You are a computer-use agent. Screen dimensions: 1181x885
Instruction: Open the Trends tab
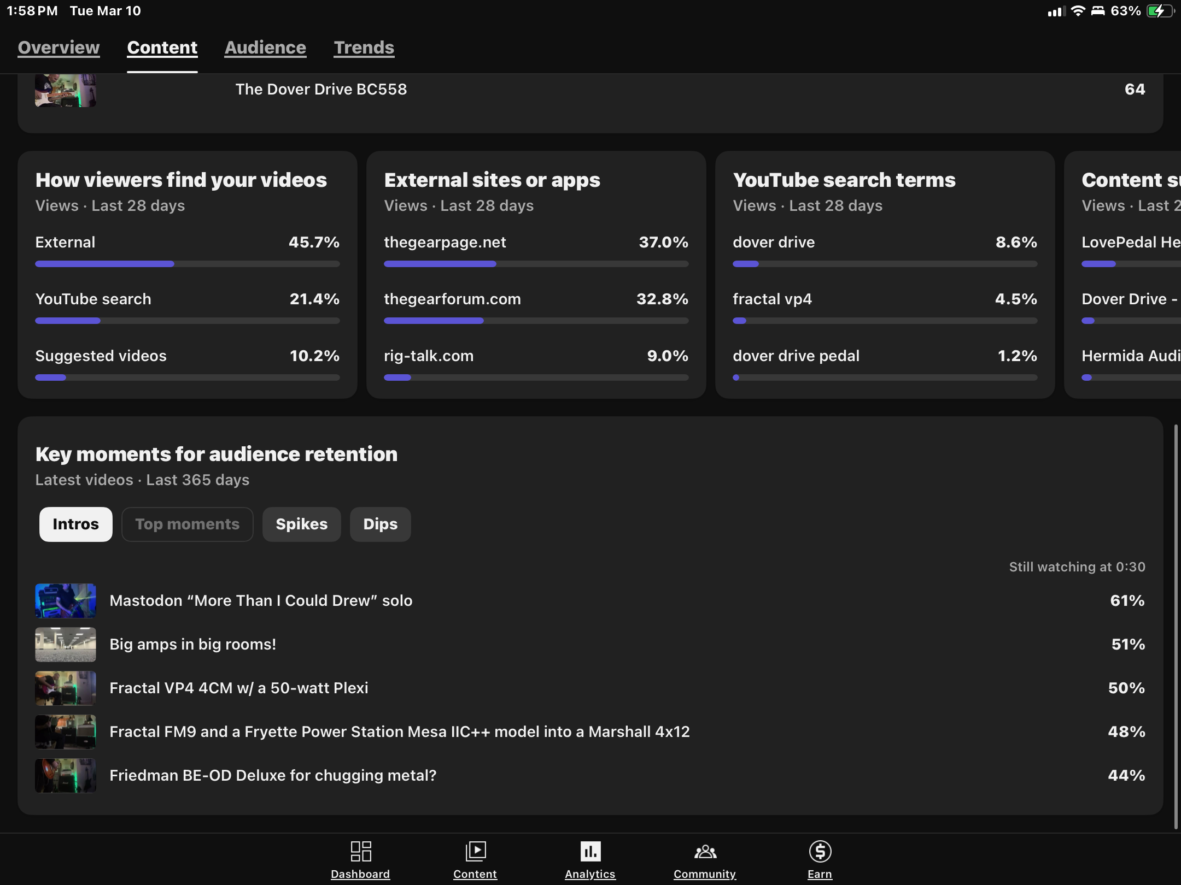pos(364,48)
